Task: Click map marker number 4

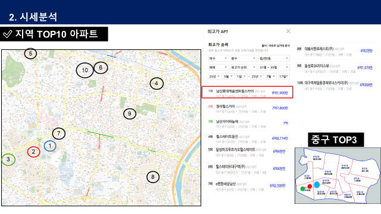Action: pos(157,83)
